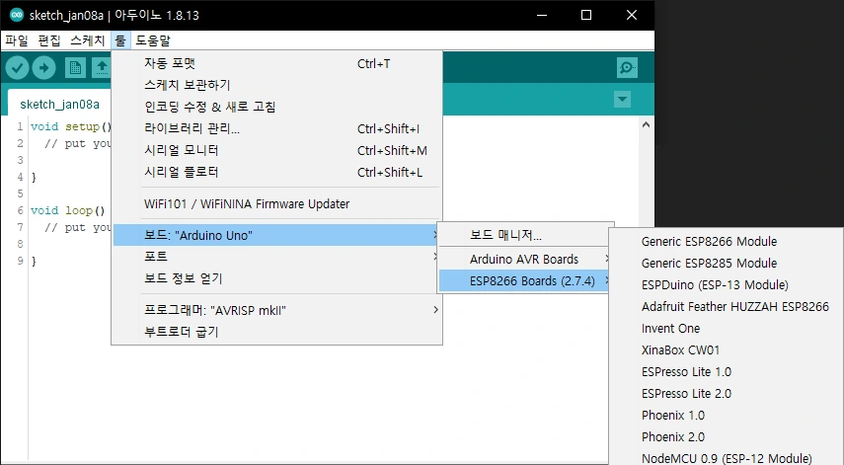Click the Upload arrow toolbar icon
Screen dimensions: 844x465
[x=44, y=68]
